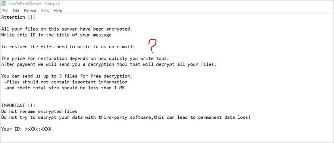Click the 'After payment we will send' line

click(x=109, y=64)
